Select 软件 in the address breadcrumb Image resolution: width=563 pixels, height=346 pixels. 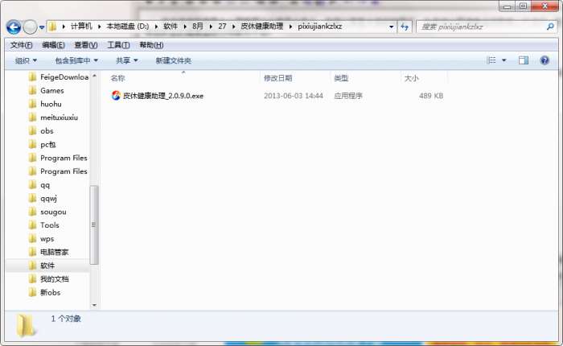coord(171,27)
